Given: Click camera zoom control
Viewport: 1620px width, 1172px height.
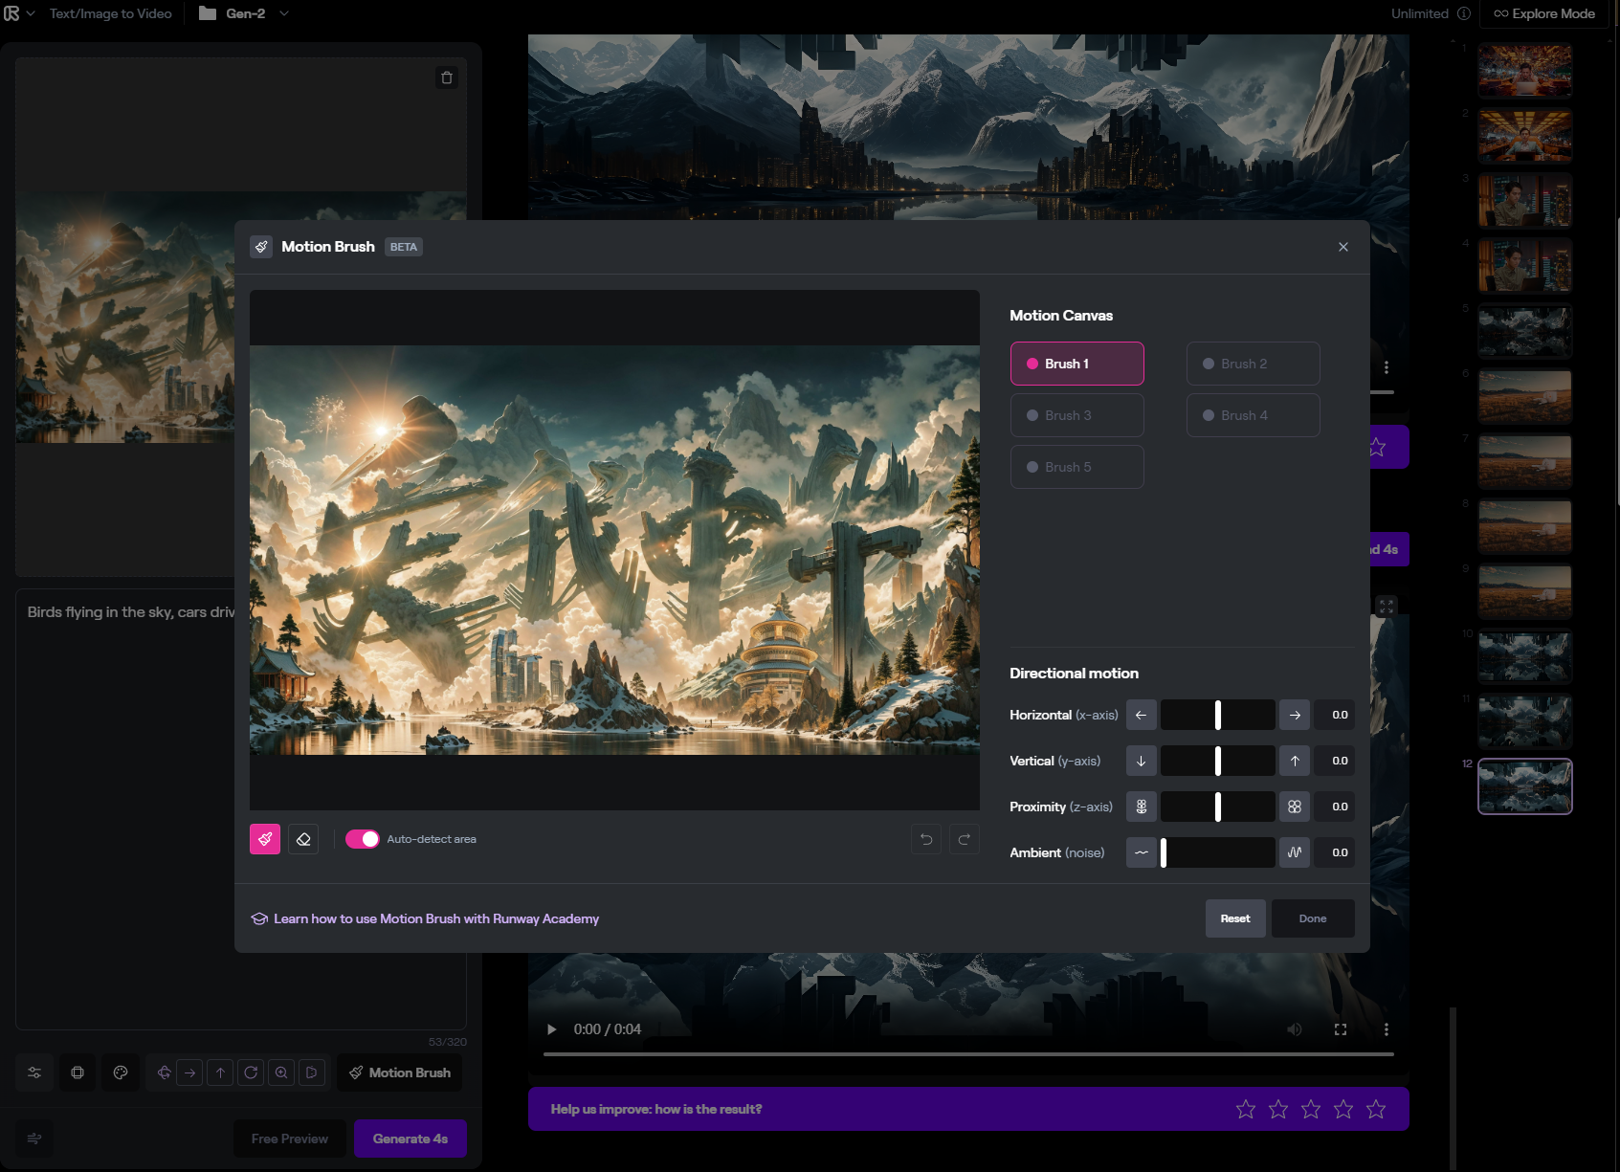Looking at the screenshot, I should tap(281, 1072).
